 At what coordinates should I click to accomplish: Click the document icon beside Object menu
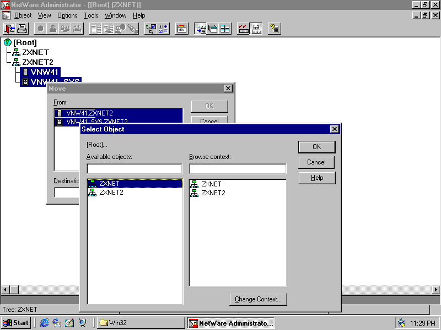pos(6,15)
